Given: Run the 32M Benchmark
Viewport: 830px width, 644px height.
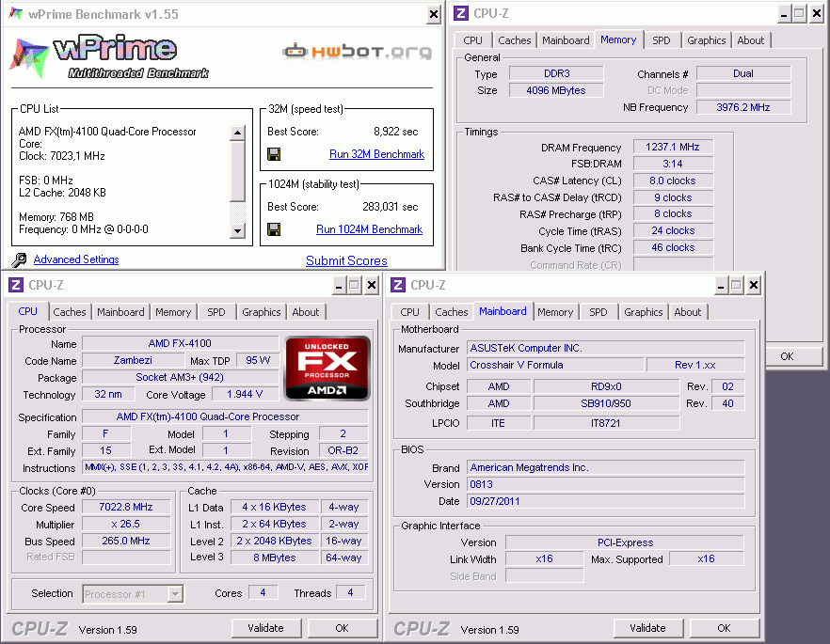Looking at the screenshot, I should (x=376, y=154).
